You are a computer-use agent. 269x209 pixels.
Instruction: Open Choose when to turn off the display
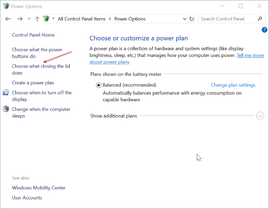pyautogui.click(x=42, y=96)
